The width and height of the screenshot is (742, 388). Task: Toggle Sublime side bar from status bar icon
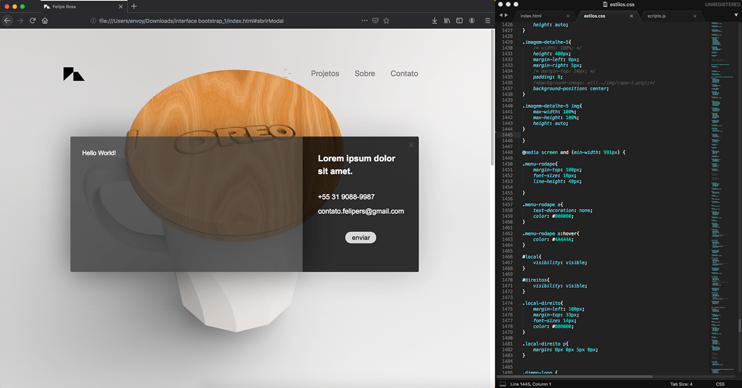click(503, 384)
